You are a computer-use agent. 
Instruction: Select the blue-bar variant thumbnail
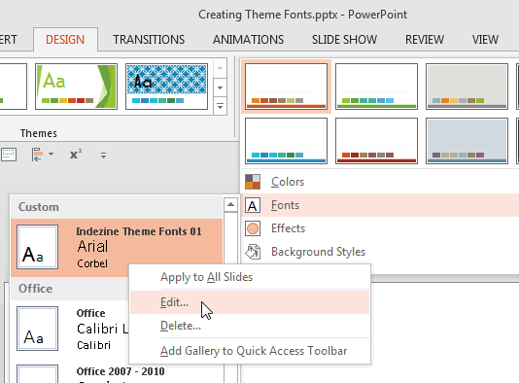click(x=286, y=141)
